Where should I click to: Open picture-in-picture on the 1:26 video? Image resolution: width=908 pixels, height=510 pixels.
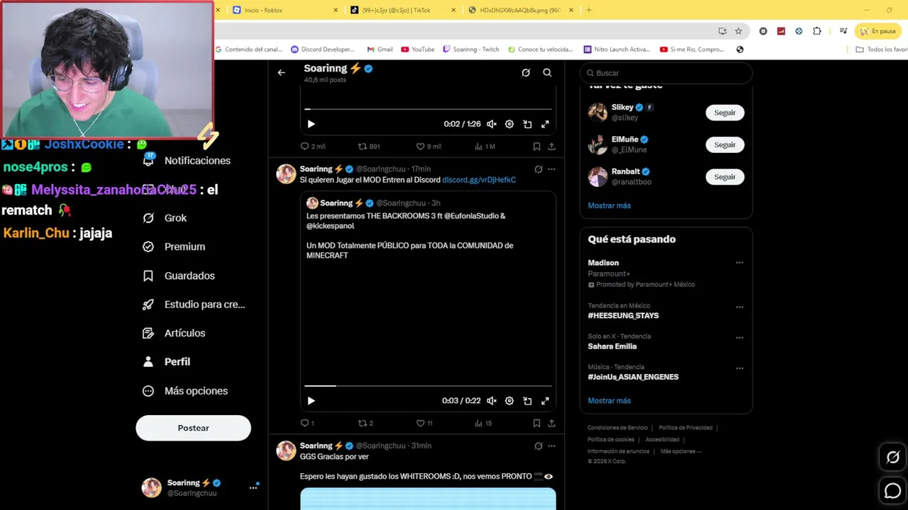(527, 124)
